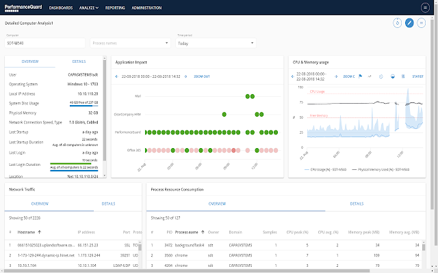Click the Computer input field

click(x=44, y=43)
